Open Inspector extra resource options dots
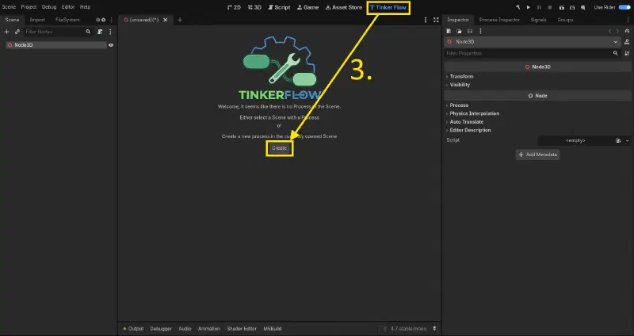Image resolution: width=634 pixels, height=336 pixels. click(x=480, y=31)
